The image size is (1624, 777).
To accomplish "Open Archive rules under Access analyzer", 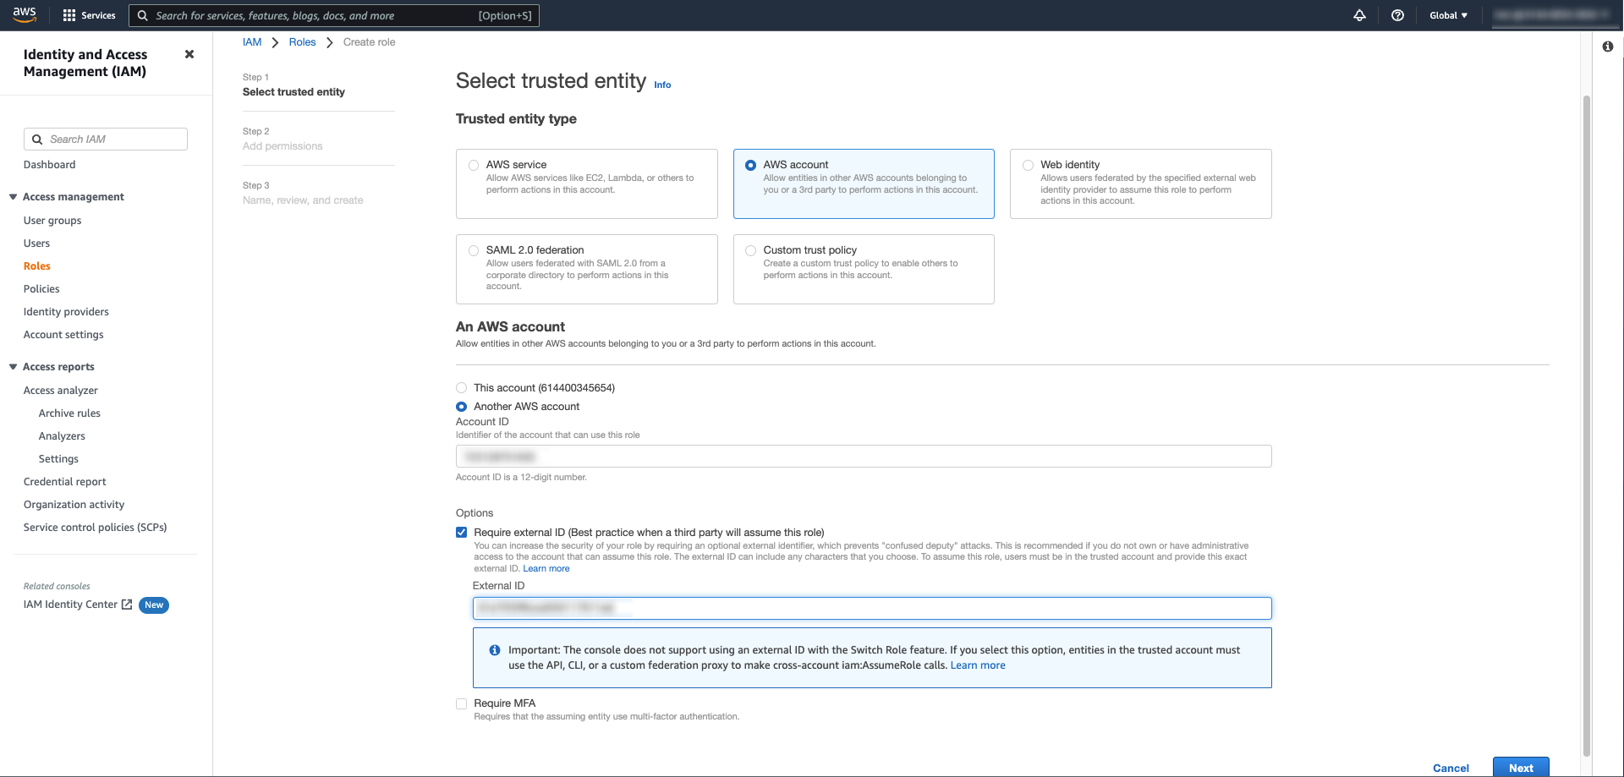I will coord(69,413).
